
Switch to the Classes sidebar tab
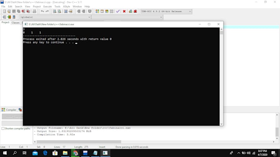click(16, 23)
